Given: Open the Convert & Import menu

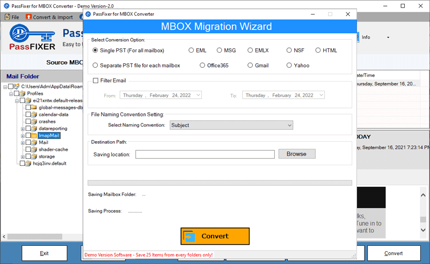Looking at the screenshot, I should (x=49, y=17).
